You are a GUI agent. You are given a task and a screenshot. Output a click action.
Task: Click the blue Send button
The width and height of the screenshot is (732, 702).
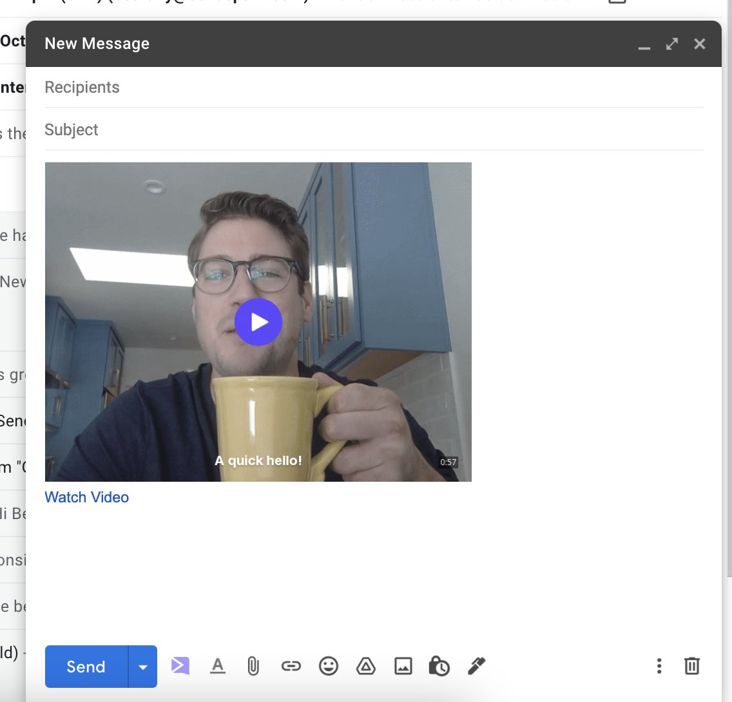pyautogui.click(x=86, y=666)
